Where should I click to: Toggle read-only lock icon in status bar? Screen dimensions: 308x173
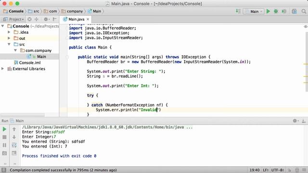click(x=290, y=170)
